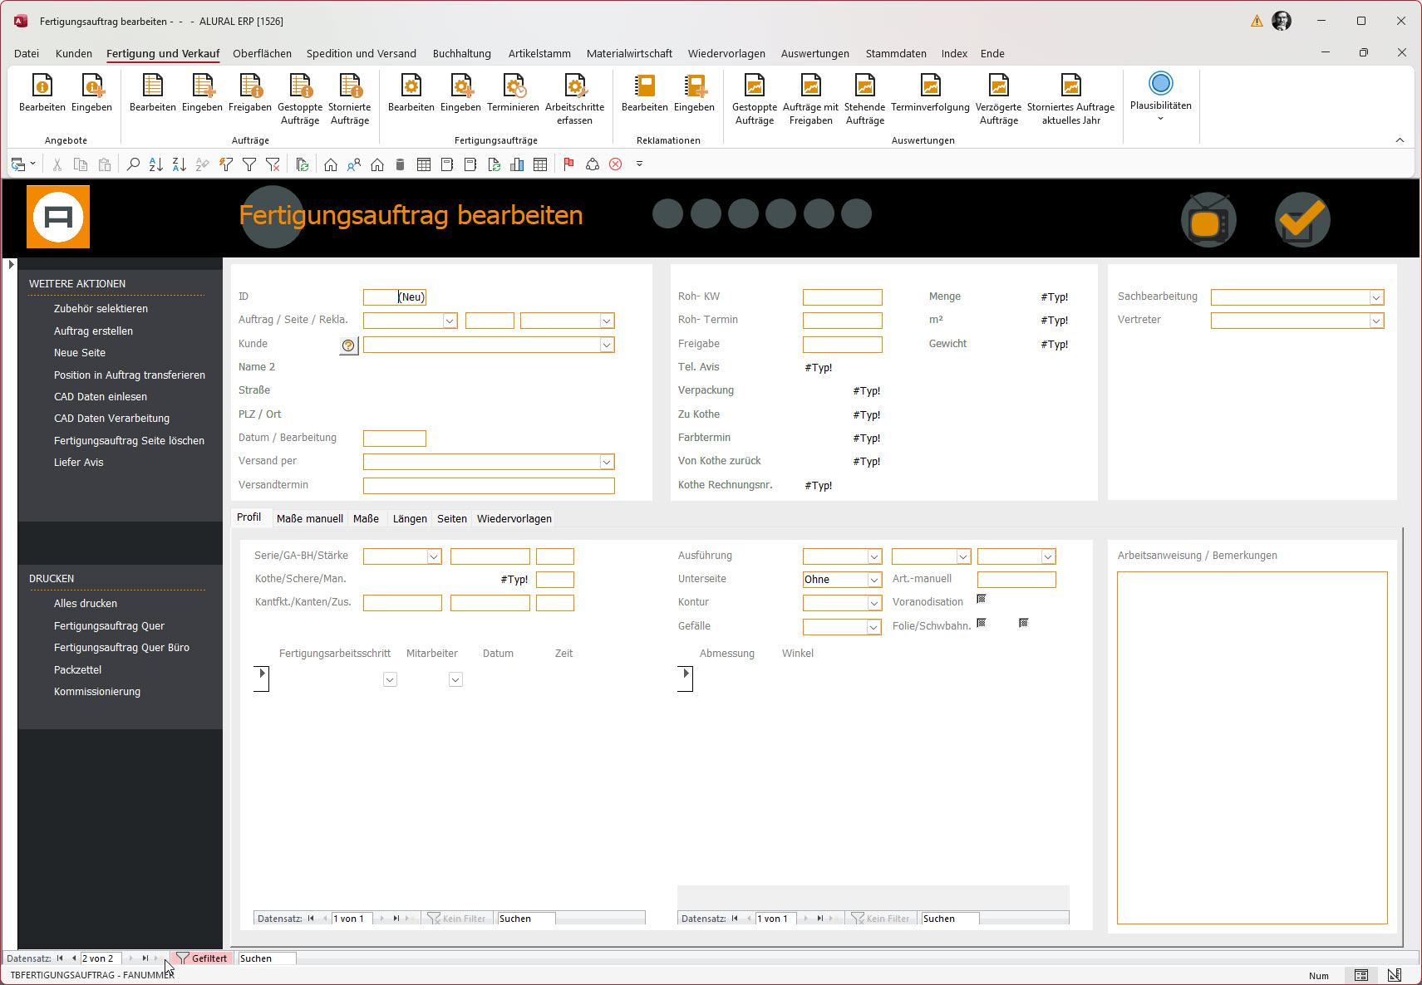Expand the Versand per dropdown
Screen dimensions: 1422x985
(607, 462)
